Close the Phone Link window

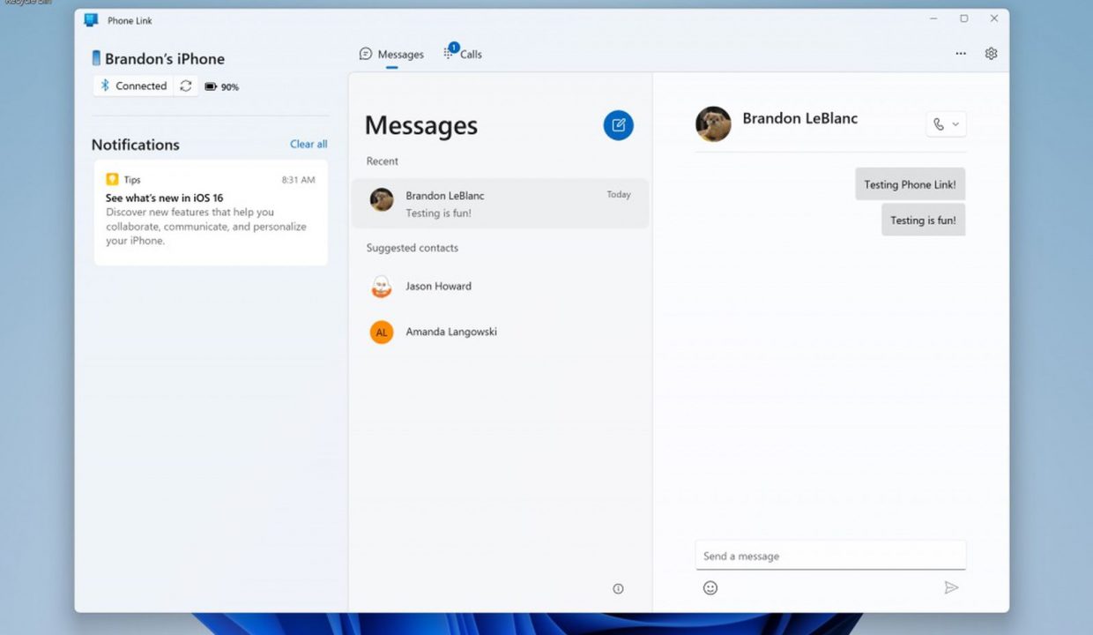click(994, 19)
